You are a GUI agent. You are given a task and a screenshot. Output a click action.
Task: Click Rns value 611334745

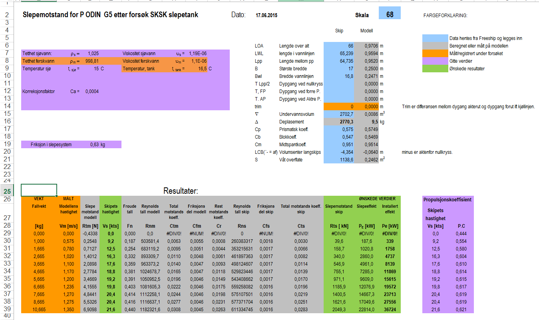point(242,309)
